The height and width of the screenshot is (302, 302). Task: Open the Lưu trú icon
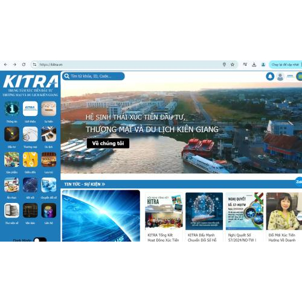click(49, 159)
